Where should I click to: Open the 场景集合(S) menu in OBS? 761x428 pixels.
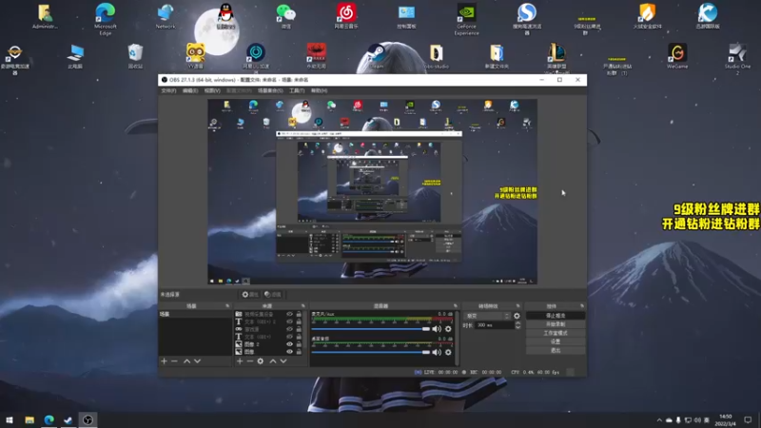click(x=270, y=90)
